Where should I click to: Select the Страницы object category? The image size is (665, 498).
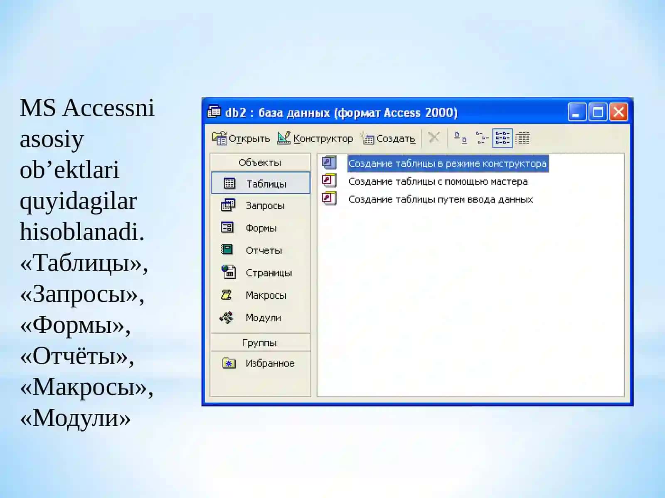(261, 273)
